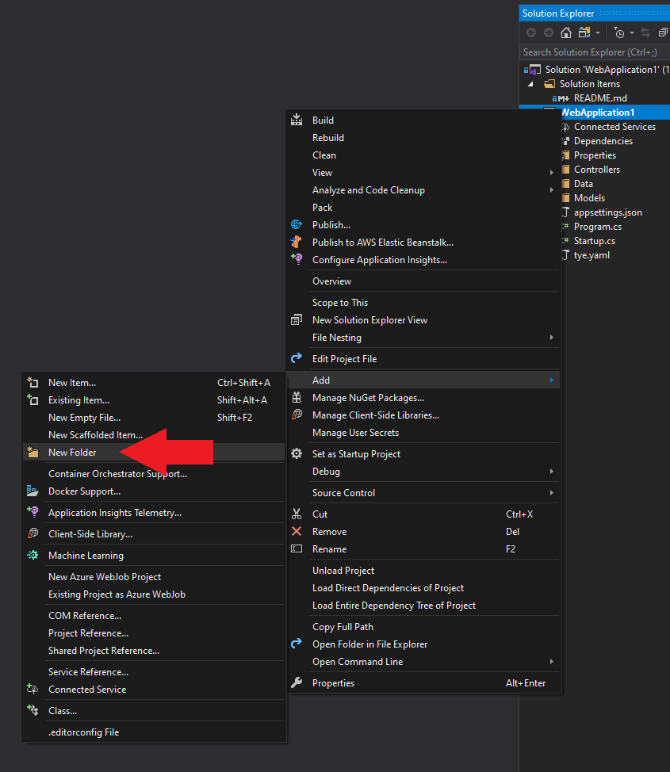
Task: Select the Home icon in Solution Explorer toolbar
Action: [565, 32]
